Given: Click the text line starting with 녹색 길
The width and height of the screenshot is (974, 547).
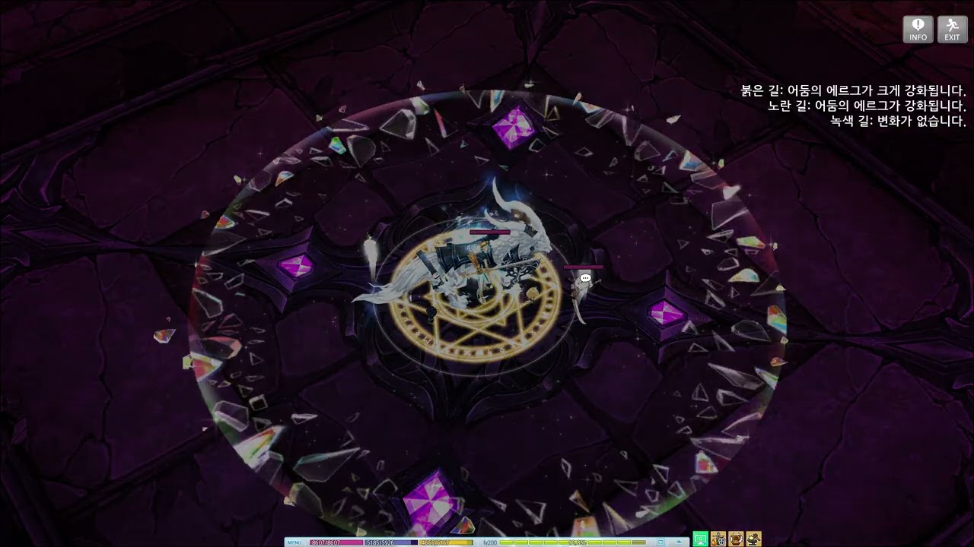Looking at the screenshot, I should click(899, 121).
